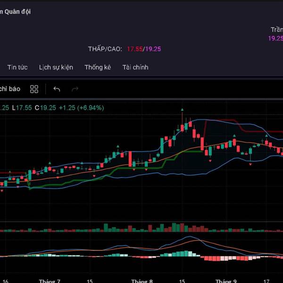Click the THẤP/CAO price range label
This screenshot has width=283, height=283.
click(105, 49)
